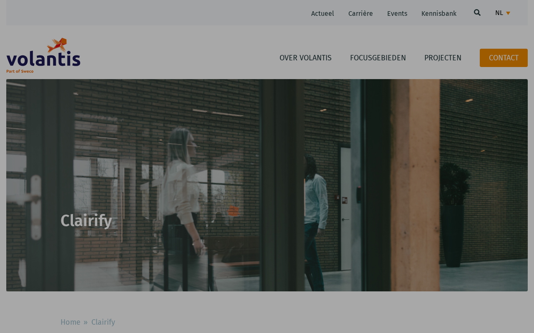534x333 pixels.
Task: Click the orange CONTACT button
Action: [504, 58]
